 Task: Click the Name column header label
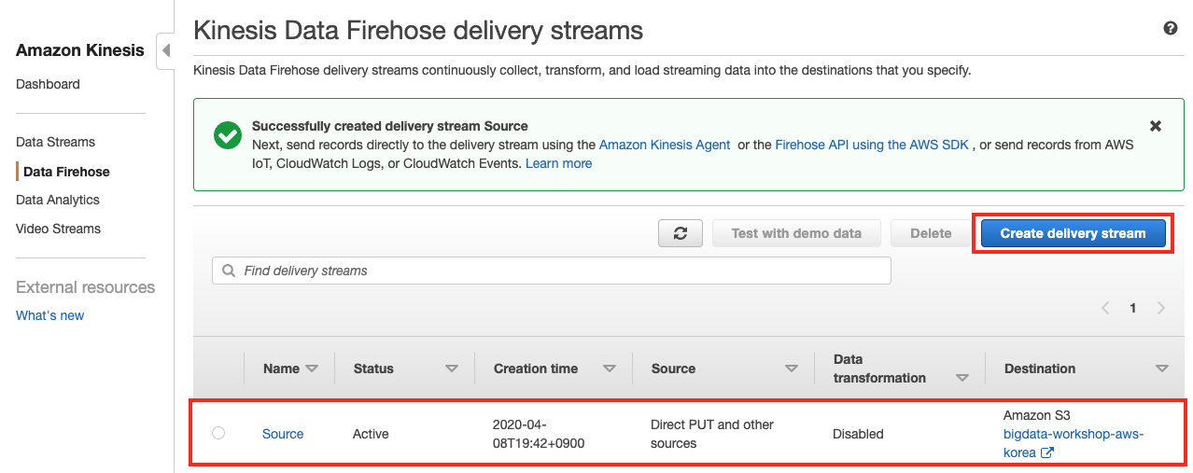click(x=281, y=369)
